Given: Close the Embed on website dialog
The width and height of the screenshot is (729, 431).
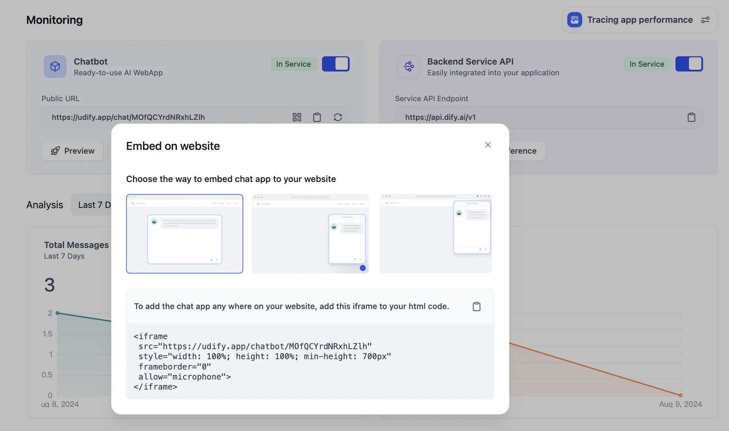Looking at the screenshot, I should click(x=487, y=145).
